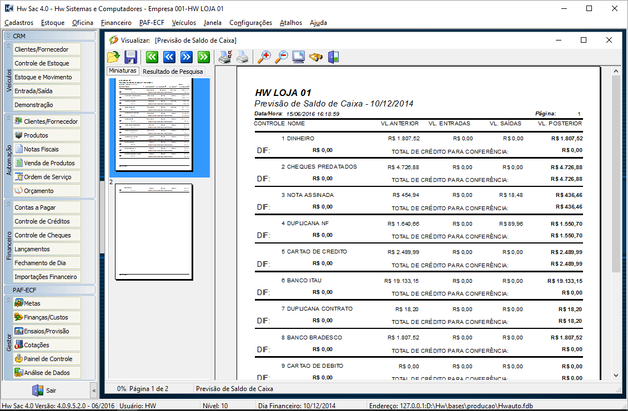Go to next page with blue right arrows
Screen dimensions: 628x411
click(x=186, y=57)
